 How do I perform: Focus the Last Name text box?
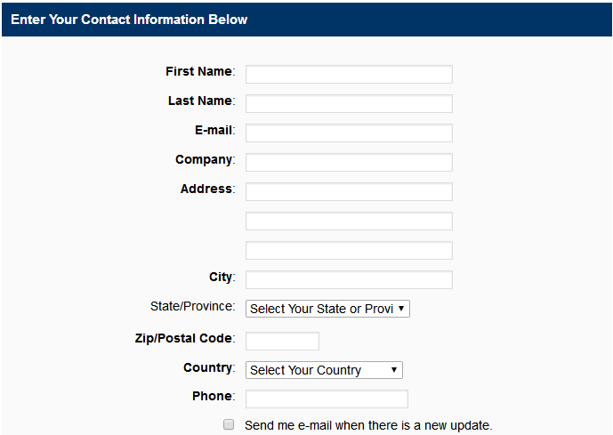click(349, 103)
